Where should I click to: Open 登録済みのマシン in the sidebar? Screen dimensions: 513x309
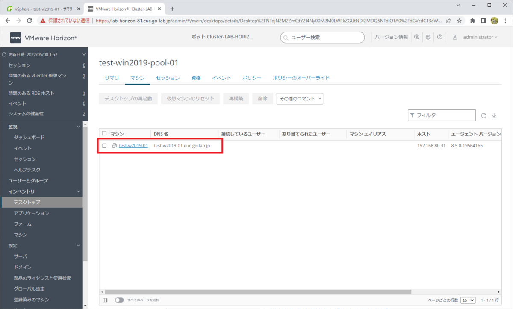[x=31, y=300]
